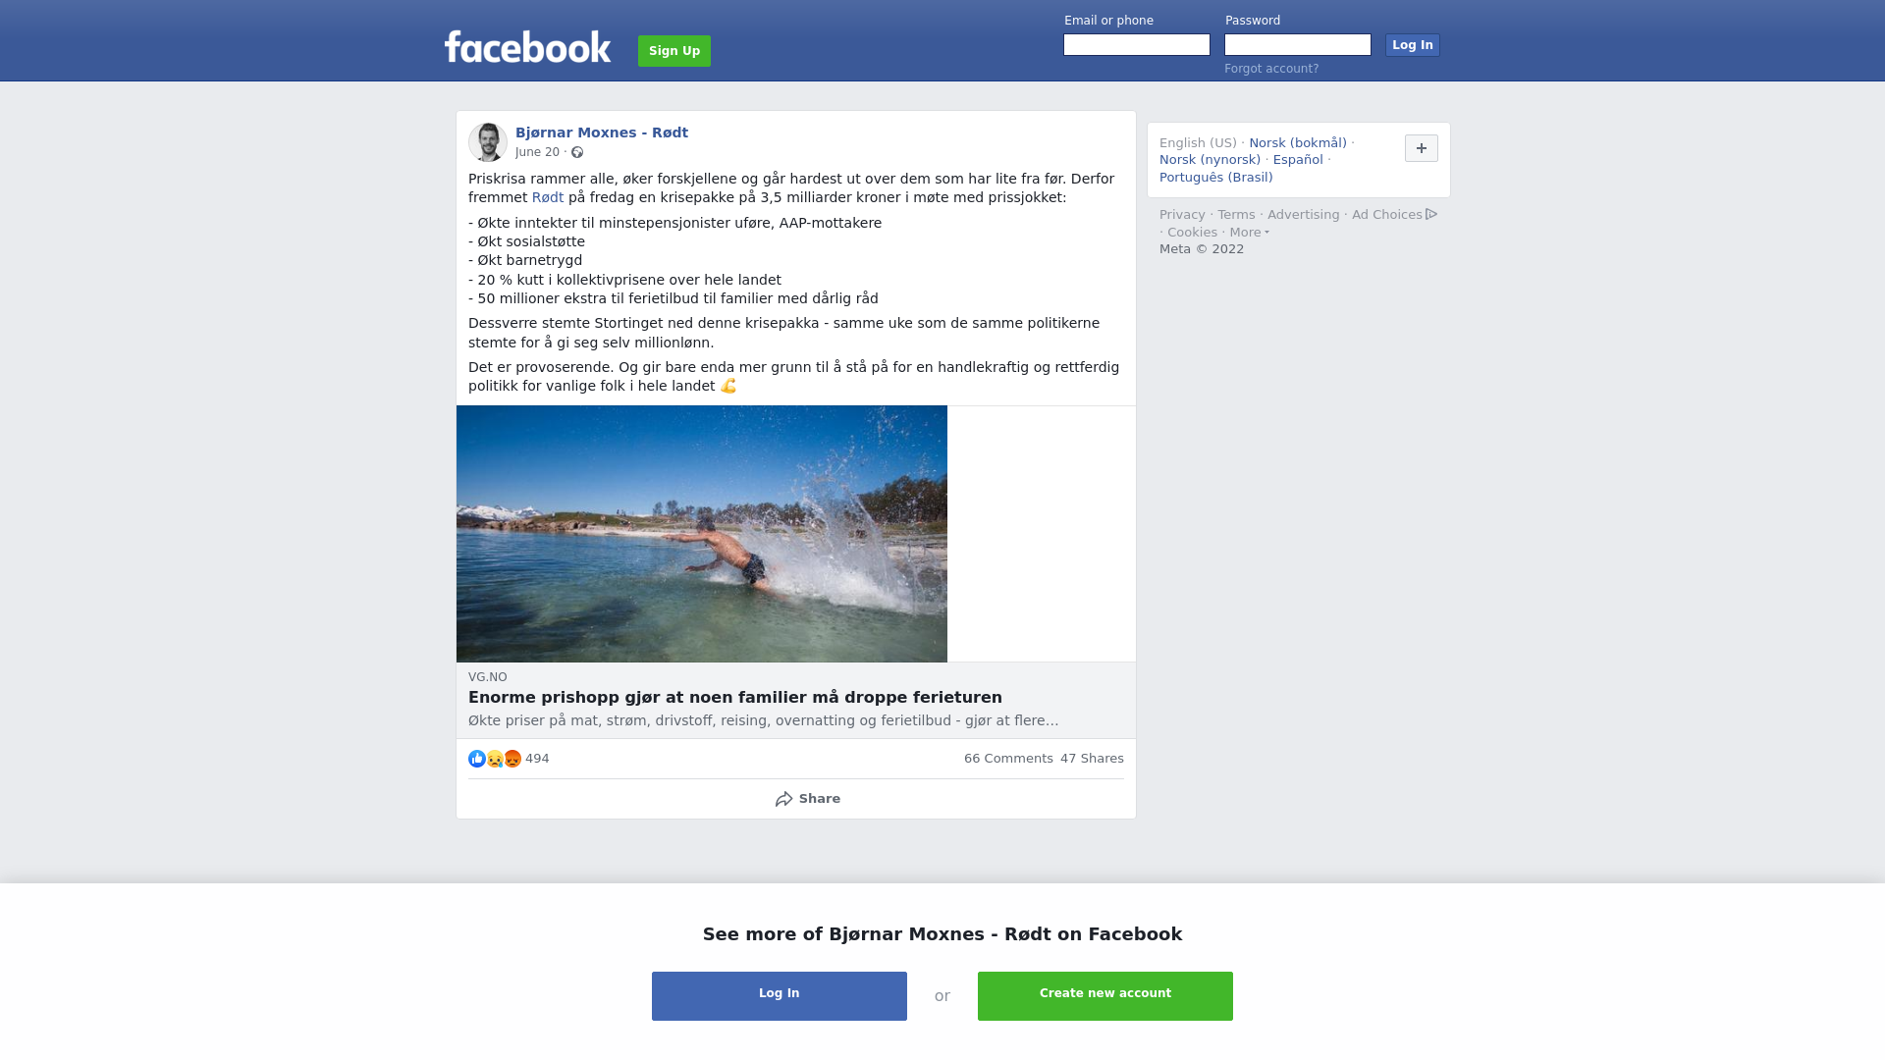Switch language to Norsk (bokmål)
Viewport: 1885px width, 1060px height.
pyautogui.click(x=1298, y=143)
